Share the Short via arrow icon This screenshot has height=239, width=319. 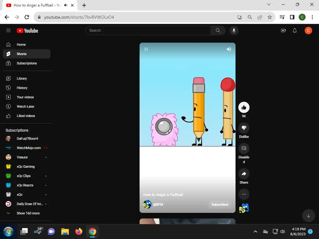(x=244, y=174)
